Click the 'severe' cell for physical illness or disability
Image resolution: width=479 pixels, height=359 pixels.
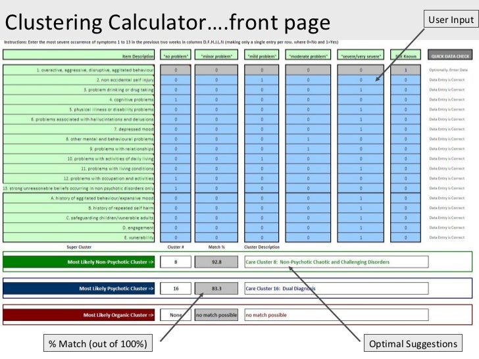tap(361, 109)
